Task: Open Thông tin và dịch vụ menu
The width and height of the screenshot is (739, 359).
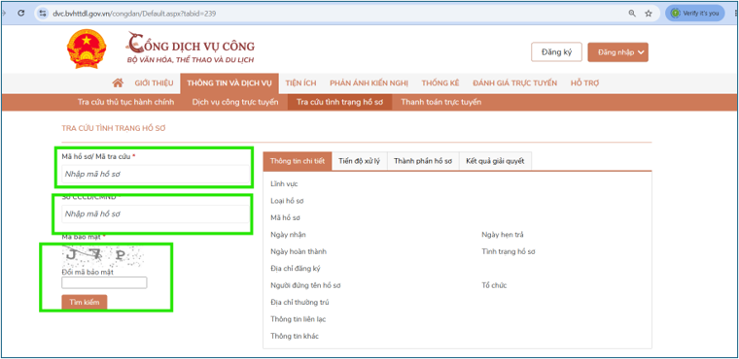Action: click(x=229, y=83)
